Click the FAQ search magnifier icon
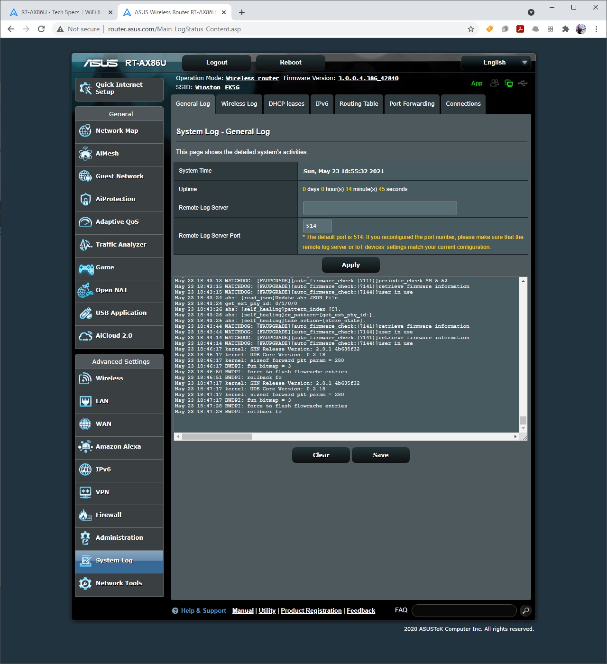Screen dimensions: 607x664 [525, 611]
